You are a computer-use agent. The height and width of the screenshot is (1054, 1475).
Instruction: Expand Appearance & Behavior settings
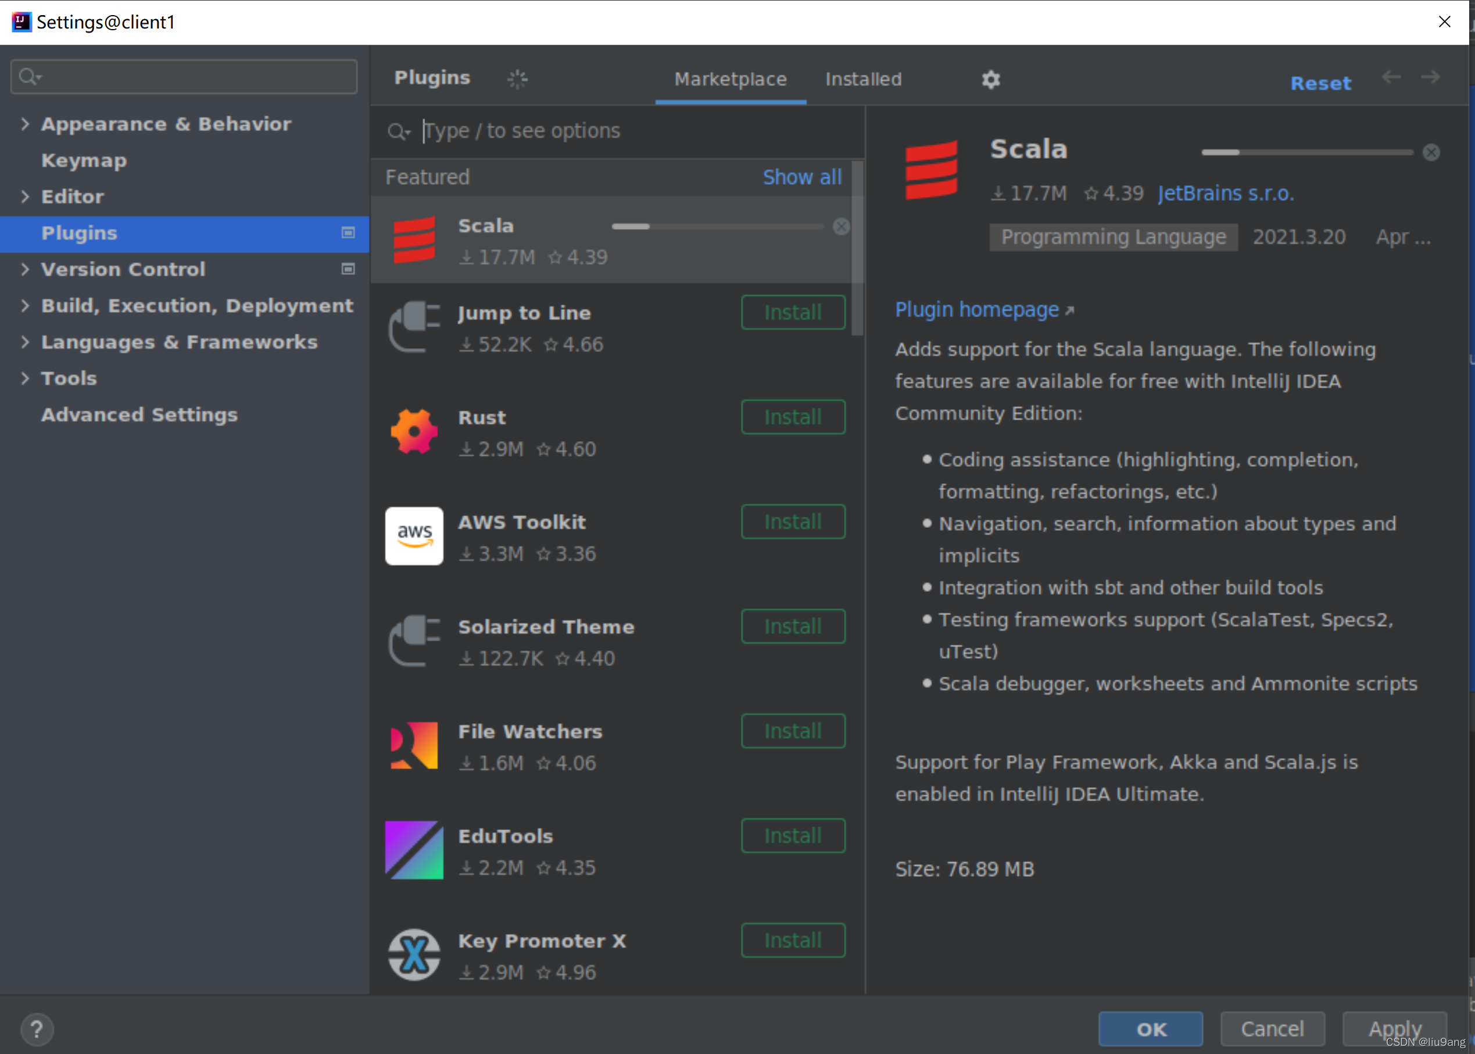[24, 123]
